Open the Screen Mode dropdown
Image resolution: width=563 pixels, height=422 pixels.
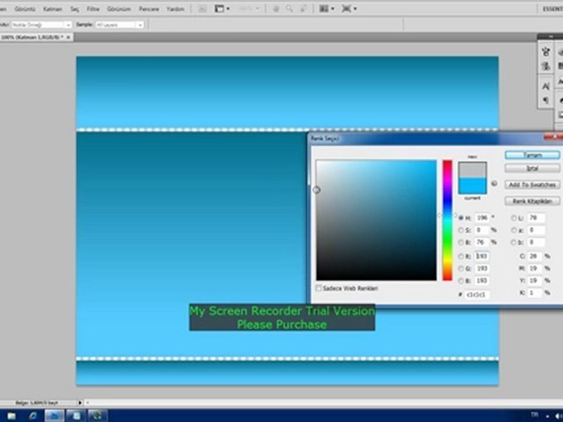(x=349, y=9)
